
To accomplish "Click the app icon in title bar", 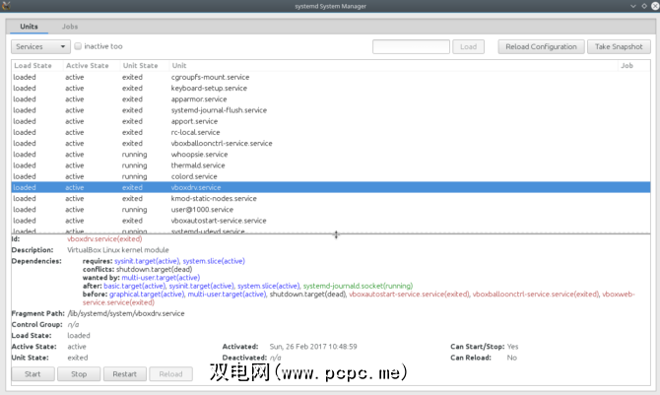I will pyautogui.click(x=8, y=8).
